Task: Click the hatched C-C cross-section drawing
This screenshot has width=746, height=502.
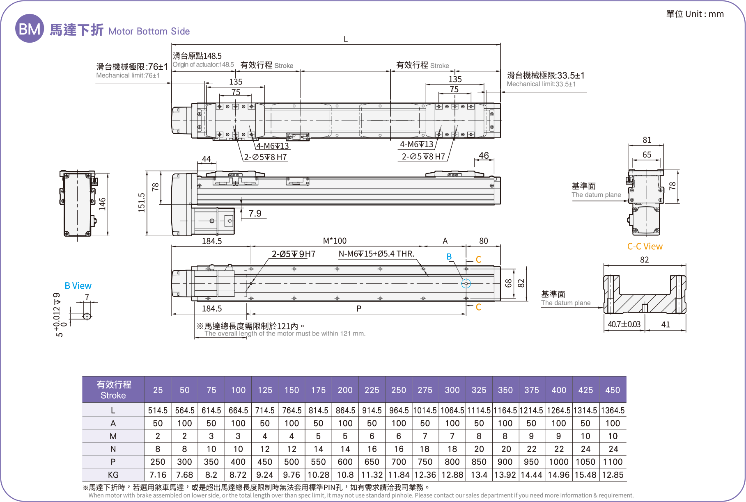Action: (x=644, y=295)
